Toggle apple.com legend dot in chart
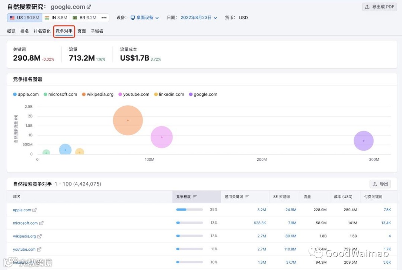 click(15, 94)
